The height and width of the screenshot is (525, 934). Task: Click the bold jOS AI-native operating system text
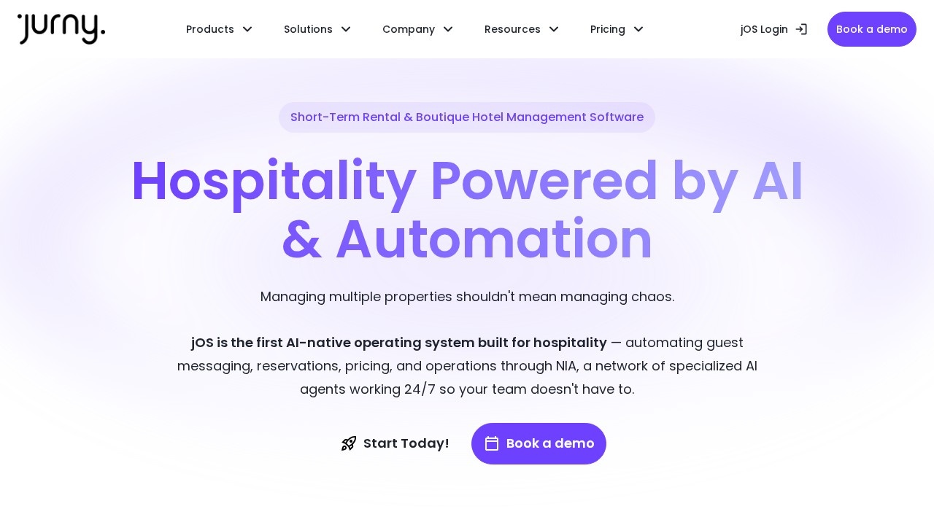[x=399, y=343]
